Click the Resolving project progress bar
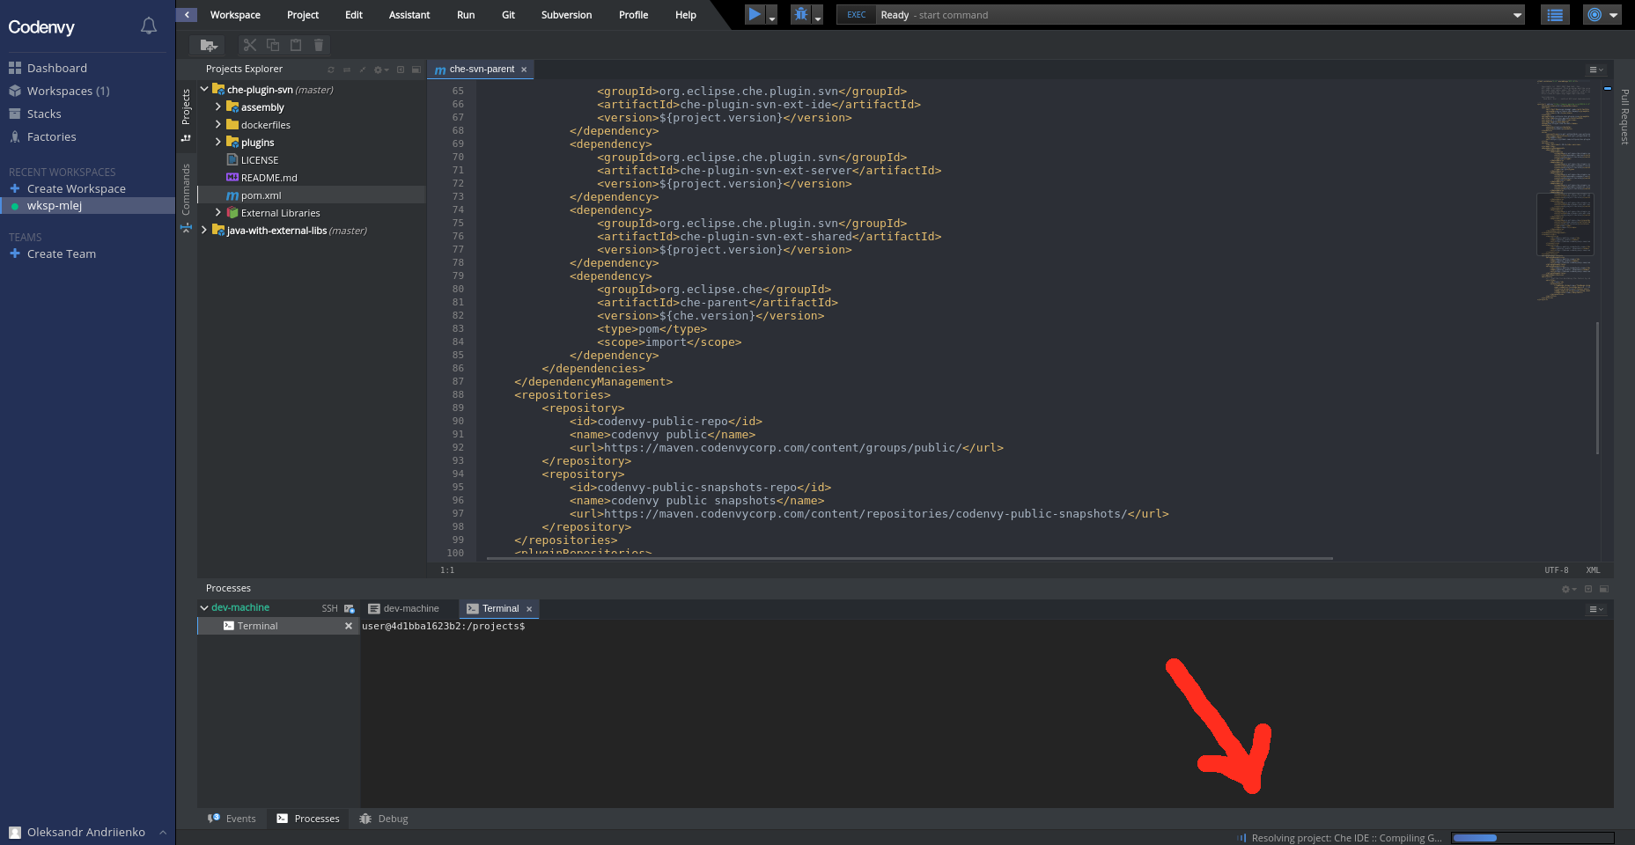The width and height of the screenshot is (1635, 845). point(1533,838)
